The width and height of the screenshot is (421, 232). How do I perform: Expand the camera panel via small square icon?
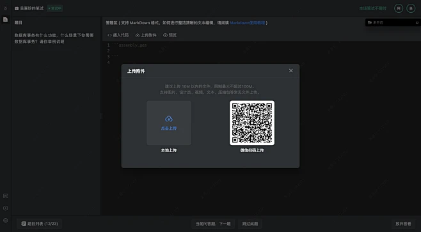coord(417,23)
